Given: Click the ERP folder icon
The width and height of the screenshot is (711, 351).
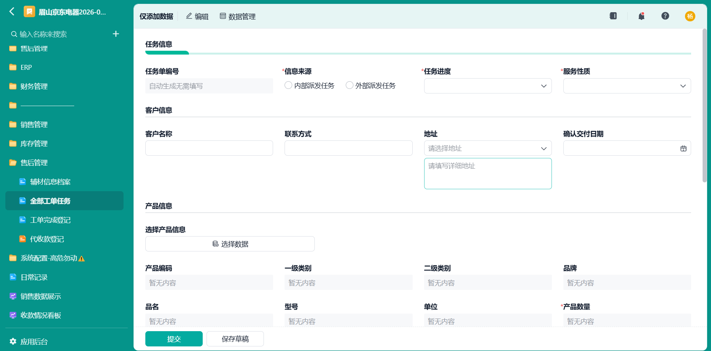Looking at the screenshot, I should (x=13, y=67).
